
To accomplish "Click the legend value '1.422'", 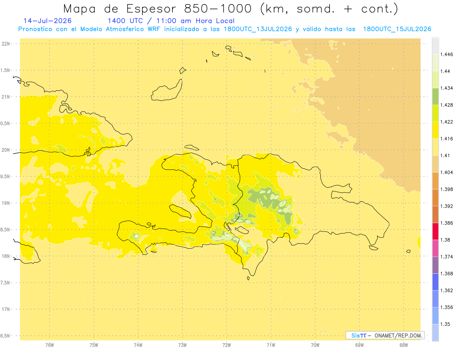I will tap(447, 122).
